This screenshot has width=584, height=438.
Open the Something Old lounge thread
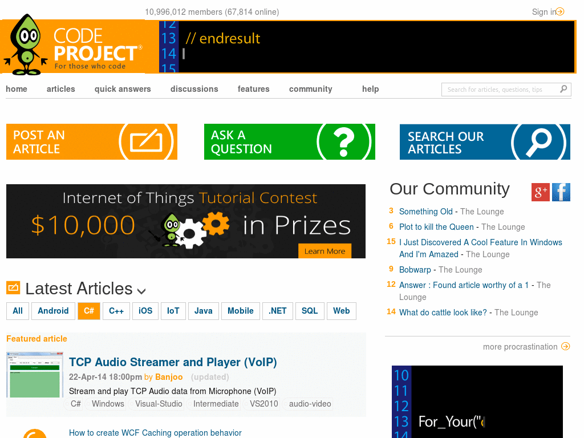[x=425, y=212]
